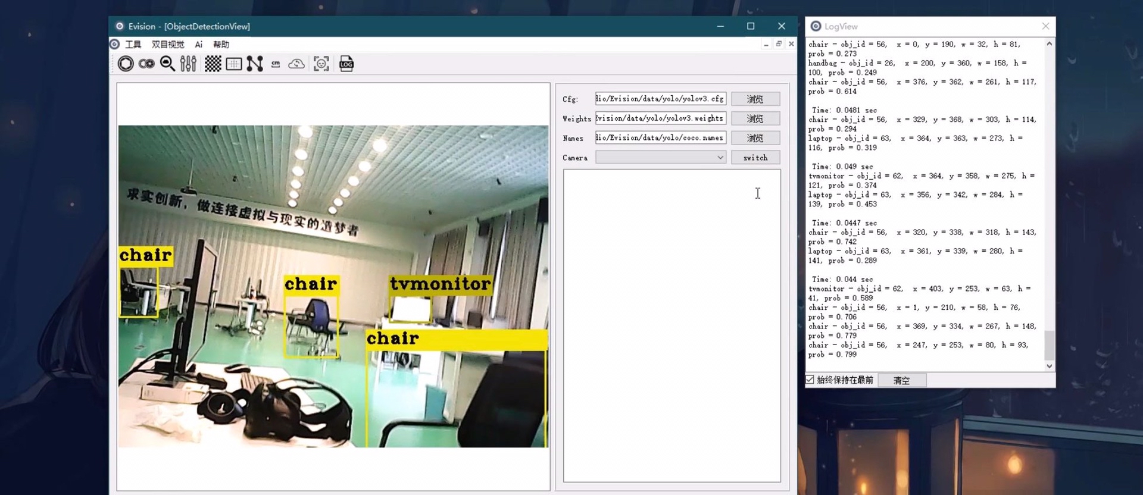The width and height of the screenshot is (1143, 495).
Task: Click 浏览 button next to the Weights field
Action: point(755,118)
